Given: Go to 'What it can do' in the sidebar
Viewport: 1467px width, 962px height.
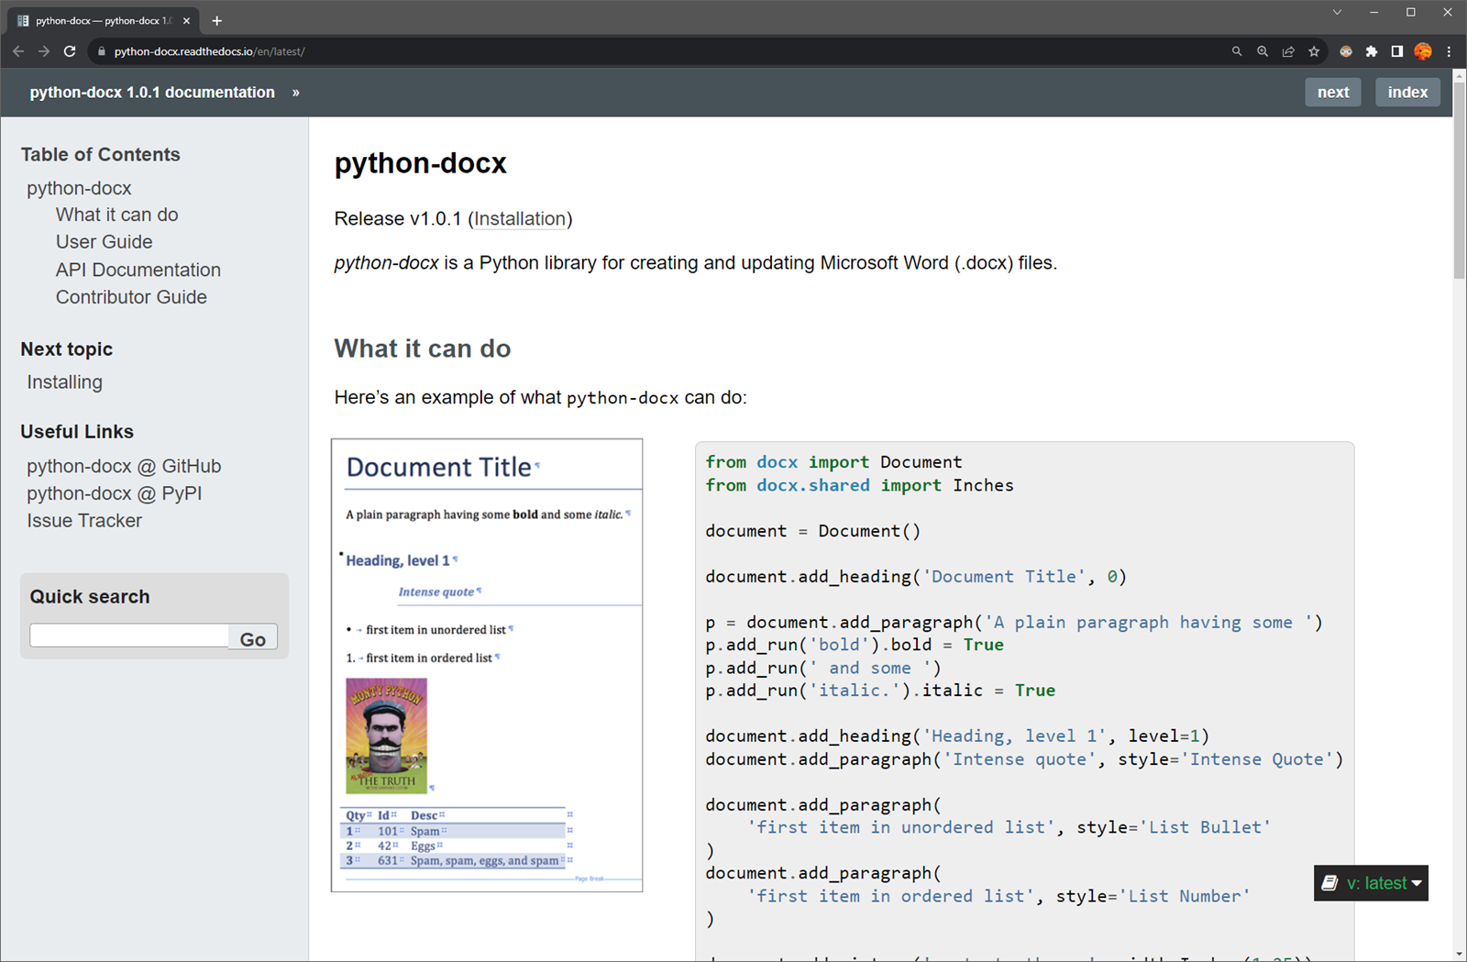Looking at the screenshot, I should [116, 215].
